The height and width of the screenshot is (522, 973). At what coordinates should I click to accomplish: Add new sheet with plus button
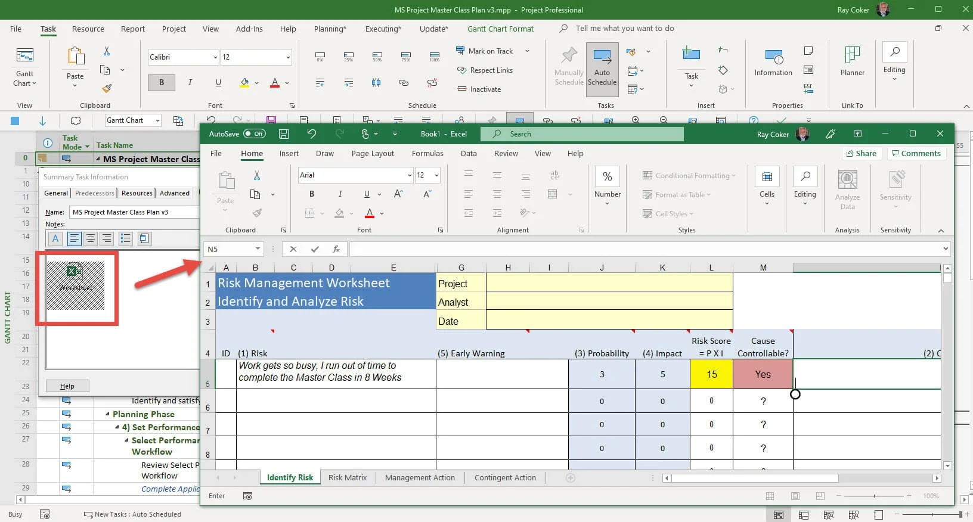(570, 478)
